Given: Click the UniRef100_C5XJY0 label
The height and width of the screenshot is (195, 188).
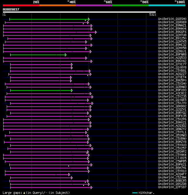Looking at the screenshot, I should (x=172, y=103).
